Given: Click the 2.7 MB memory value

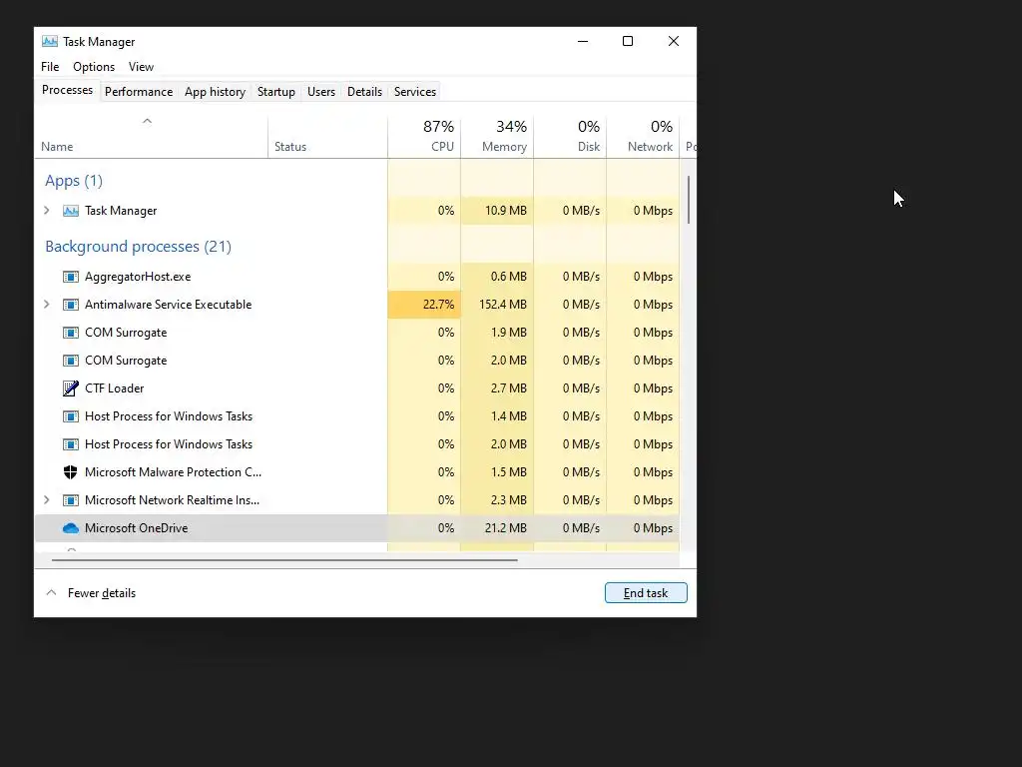Looking at the screenshot, I should (508, 388).
